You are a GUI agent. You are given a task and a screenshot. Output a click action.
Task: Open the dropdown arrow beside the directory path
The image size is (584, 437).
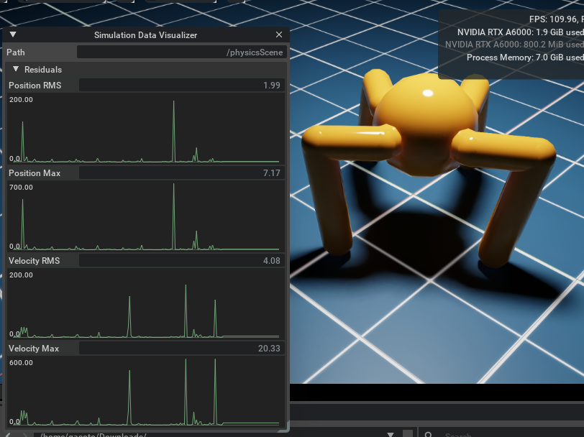click(391, 434)
